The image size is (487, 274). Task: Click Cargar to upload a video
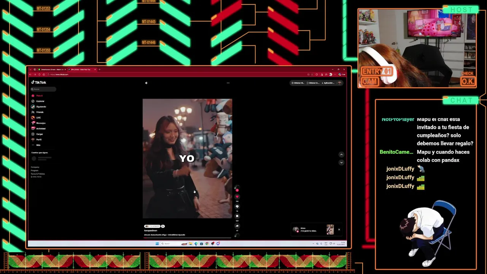37,134
